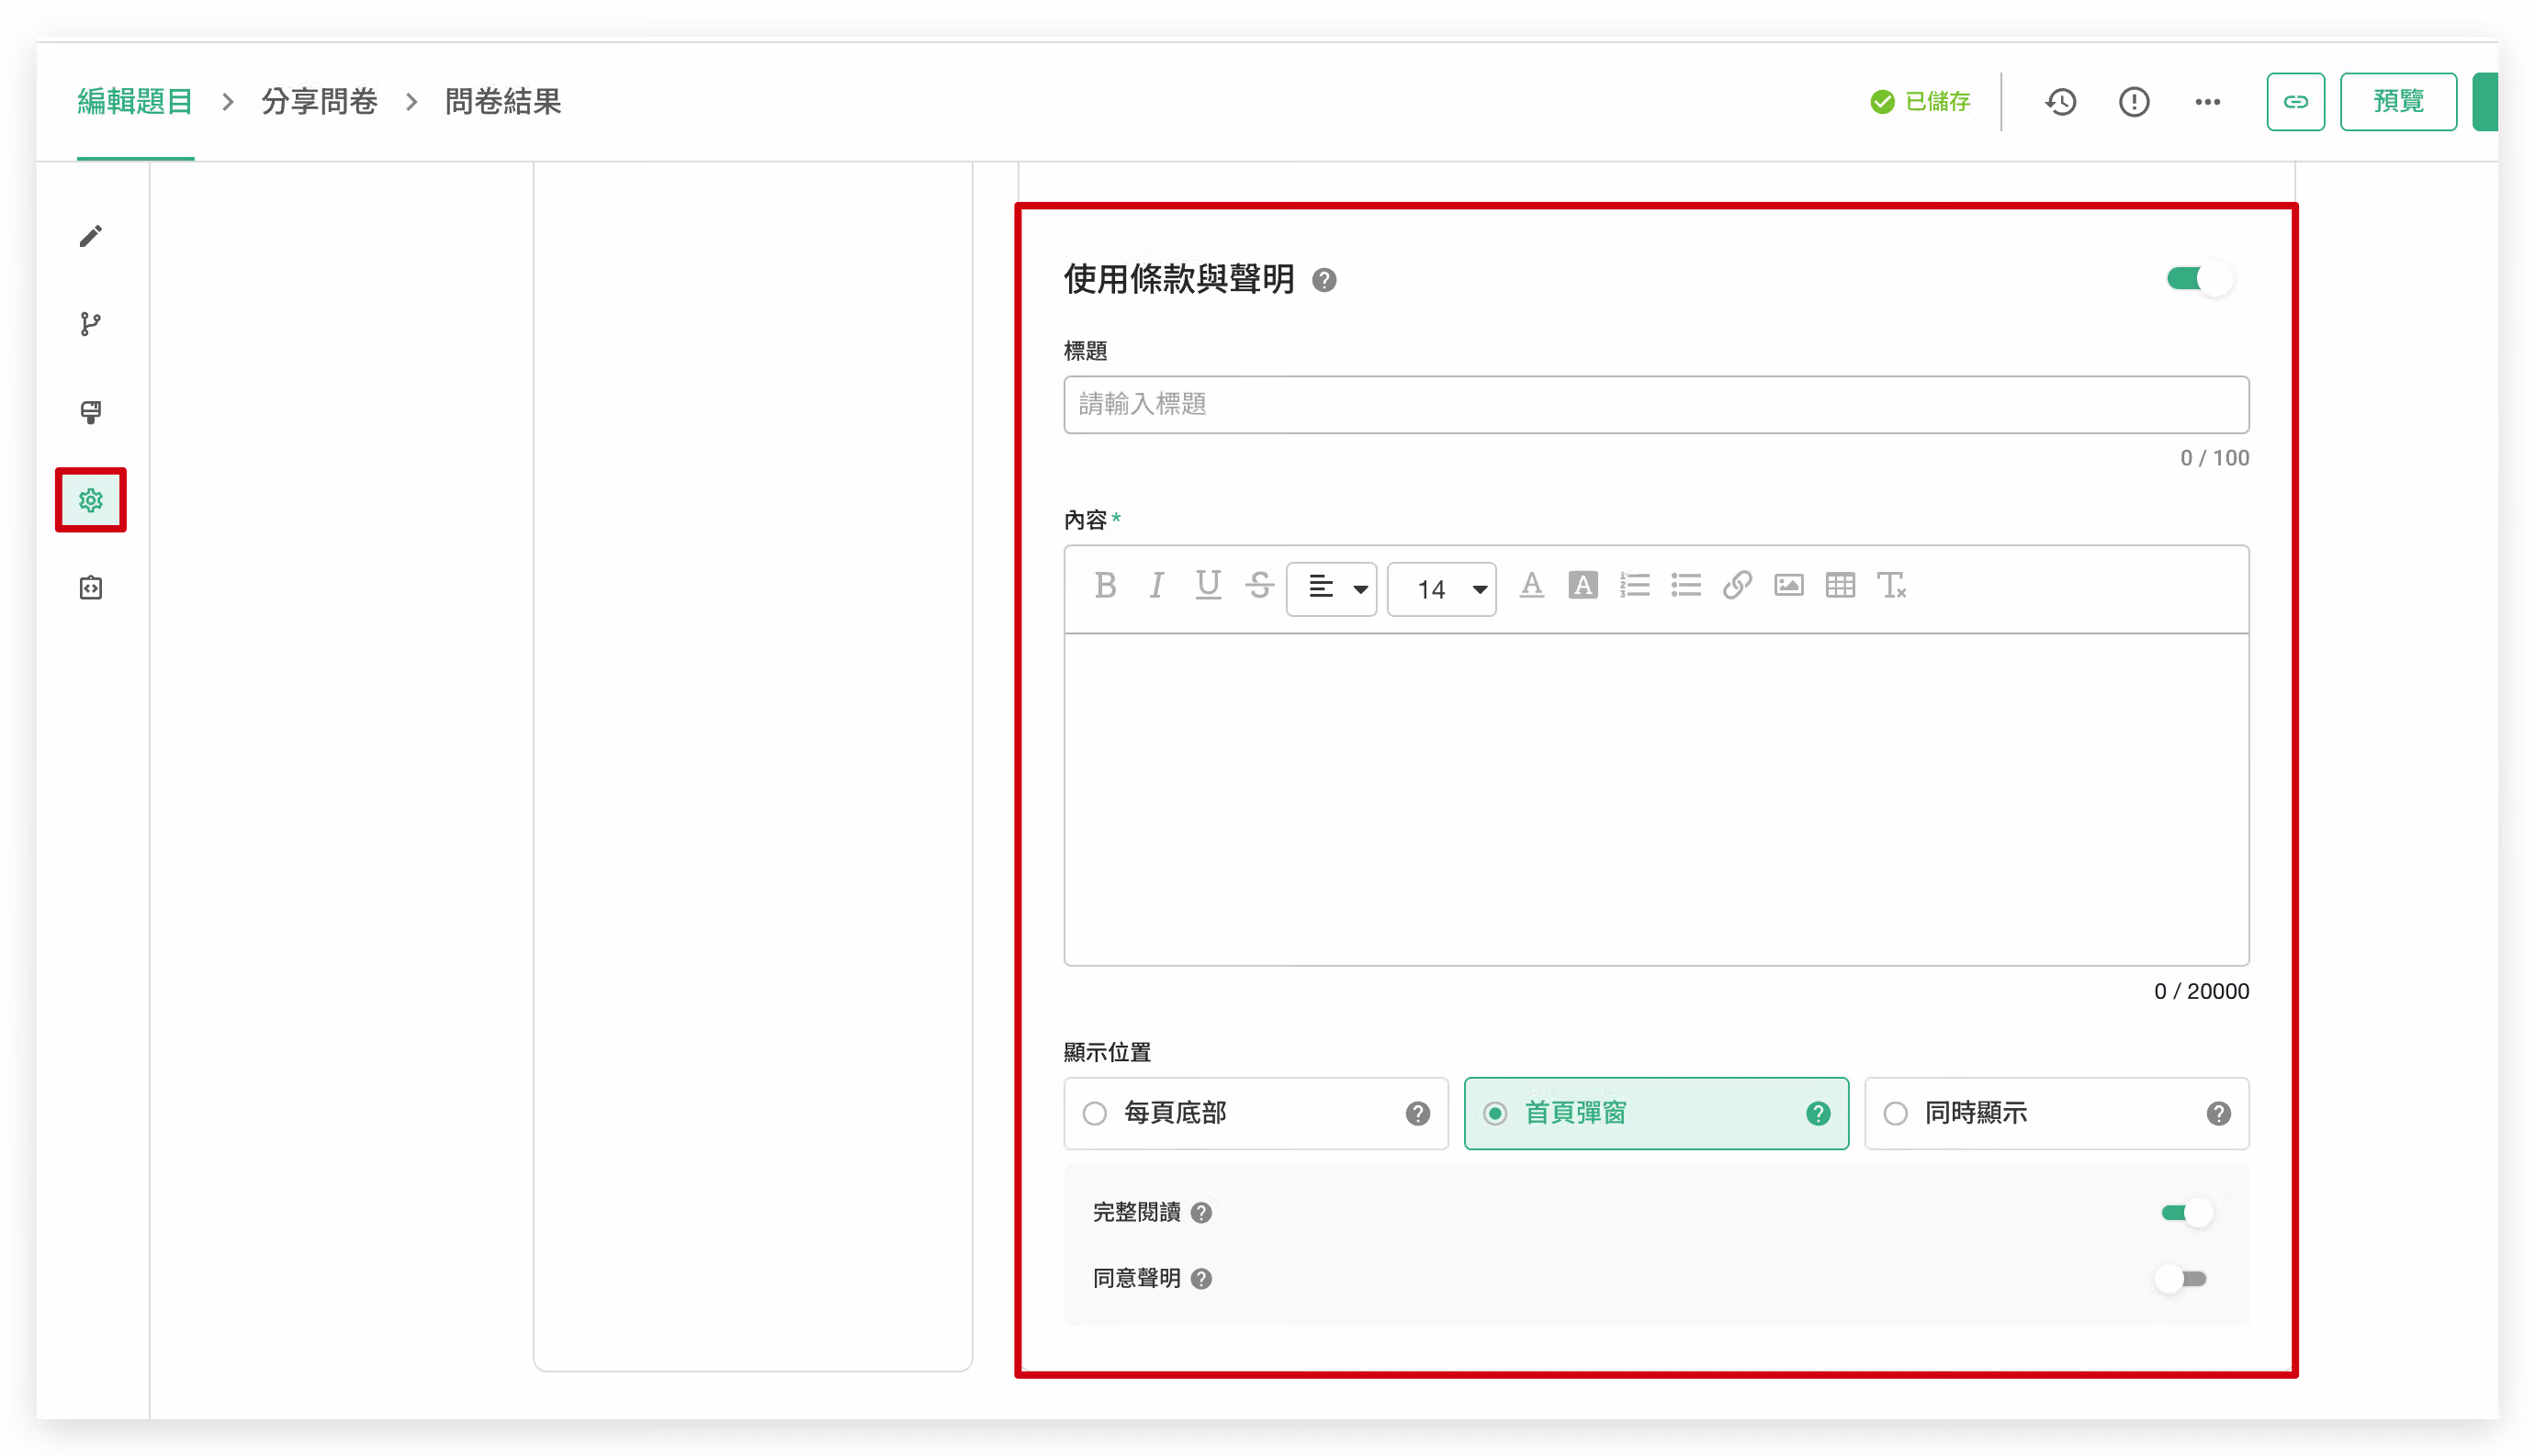Toggle underline formatting in content editor
2535x1456 pixels.
1209,585
